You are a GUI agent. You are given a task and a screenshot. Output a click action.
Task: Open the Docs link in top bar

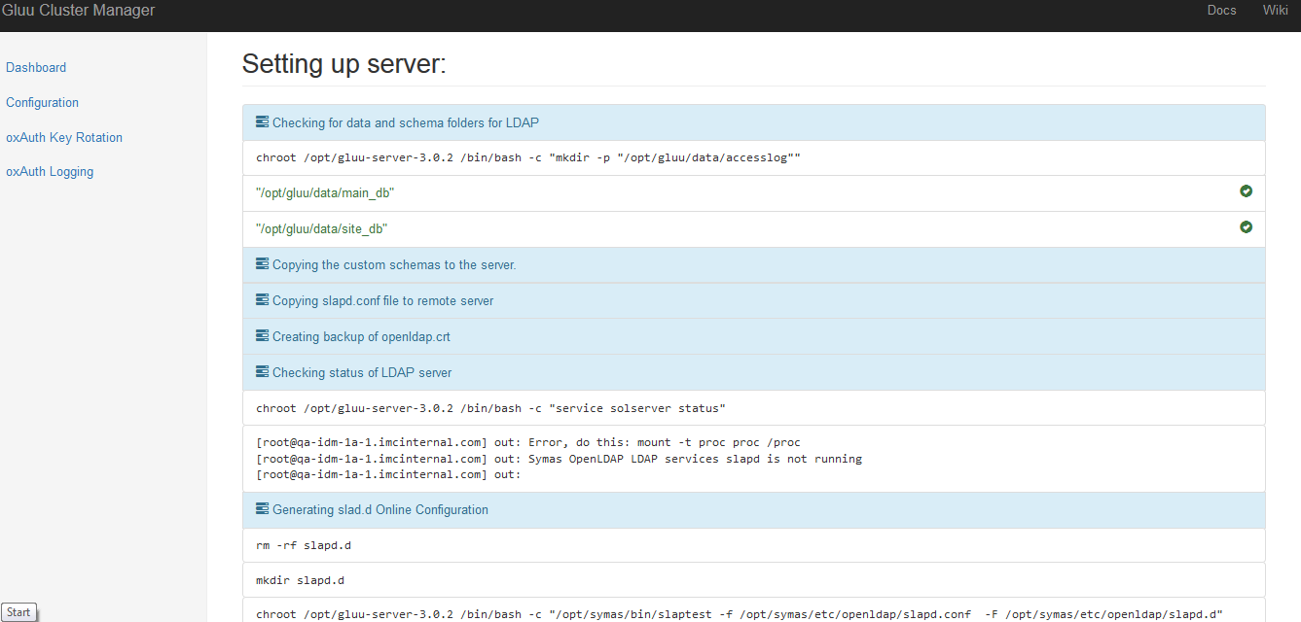(x=1221, y=10)
